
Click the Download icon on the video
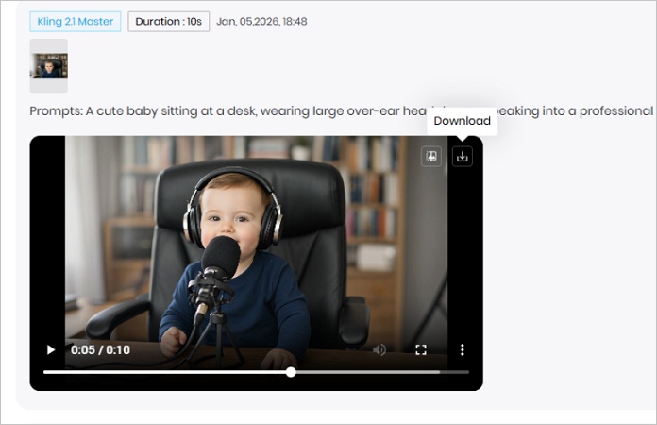[463, 157]
